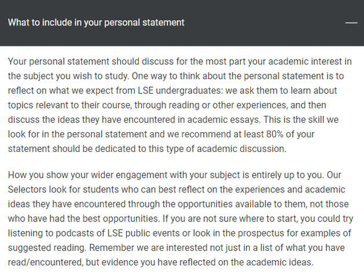Image resolution: width=364 pixels, height=273 pixels.
Task: Collapse the personal statement accordion section
Action: tap(351, 23)
